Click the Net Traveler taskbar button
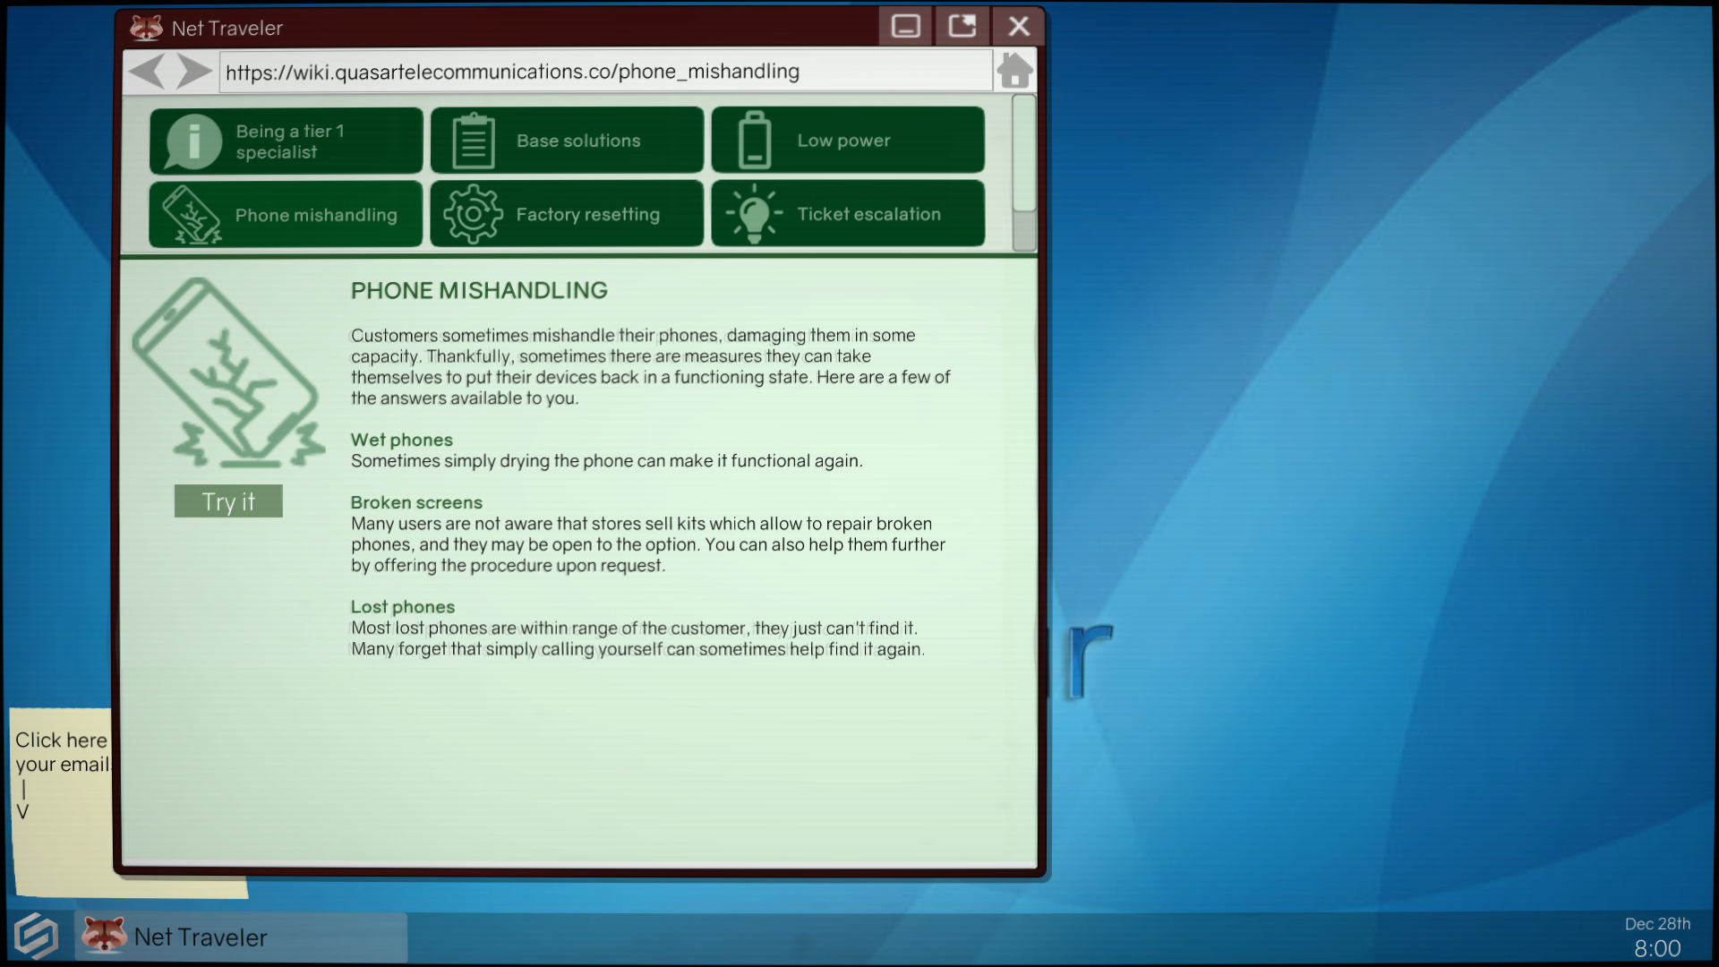This screenshot has height=967, width=1719. [x=241, y=937]
